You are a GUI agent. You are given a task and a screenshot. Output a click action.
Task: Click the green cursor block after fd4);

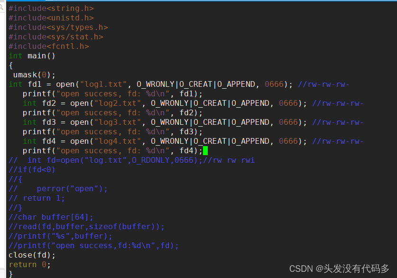click(x=205, y=151)
